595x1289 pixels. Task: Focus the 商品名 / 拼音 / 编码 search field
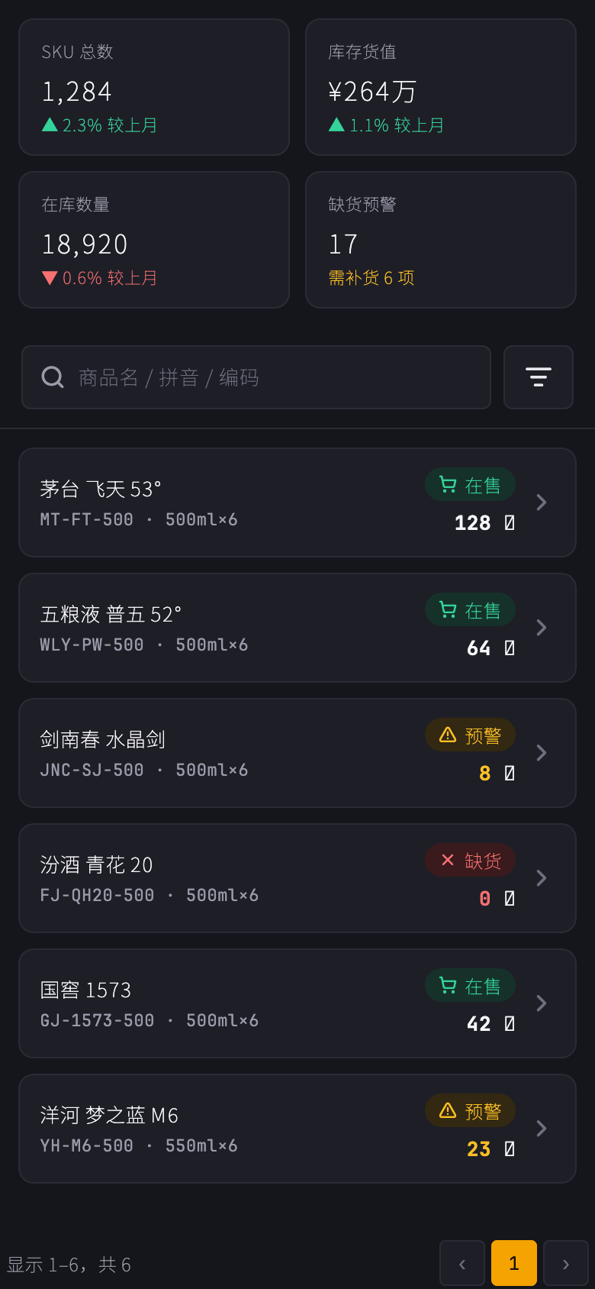coord(256,377)
